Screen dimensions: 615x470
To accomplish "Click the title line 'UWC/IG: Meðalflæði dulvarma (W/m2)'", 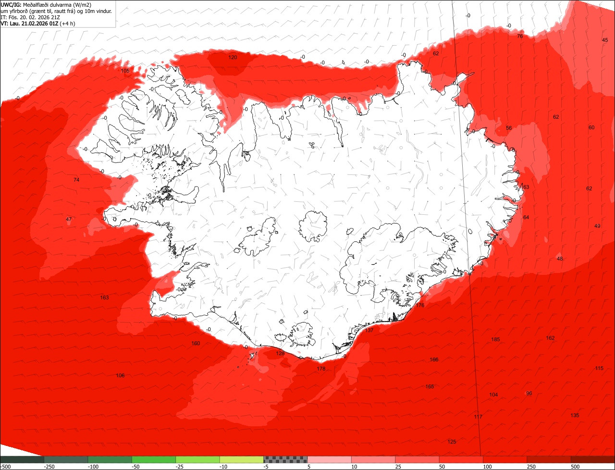I will (46, 4).
